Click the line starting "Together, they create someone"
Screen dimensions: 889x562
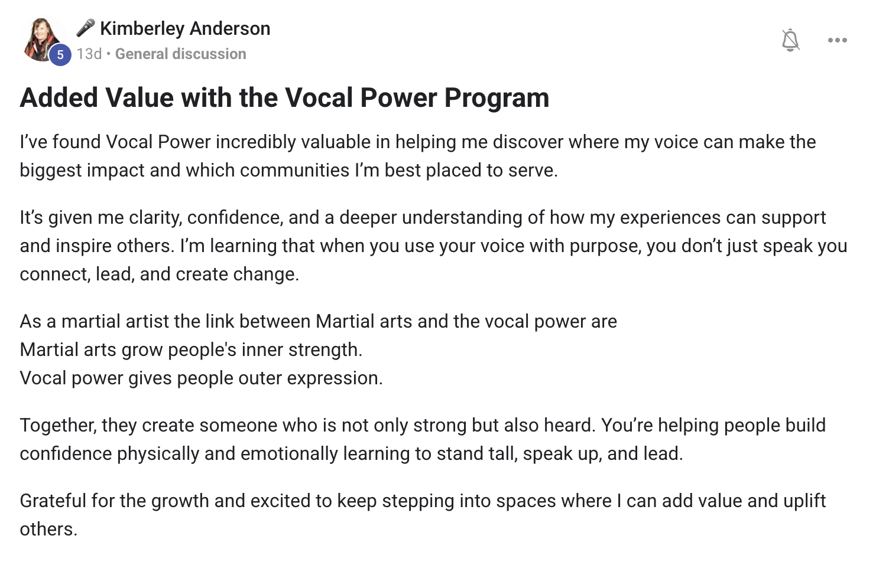pos(422,425)
